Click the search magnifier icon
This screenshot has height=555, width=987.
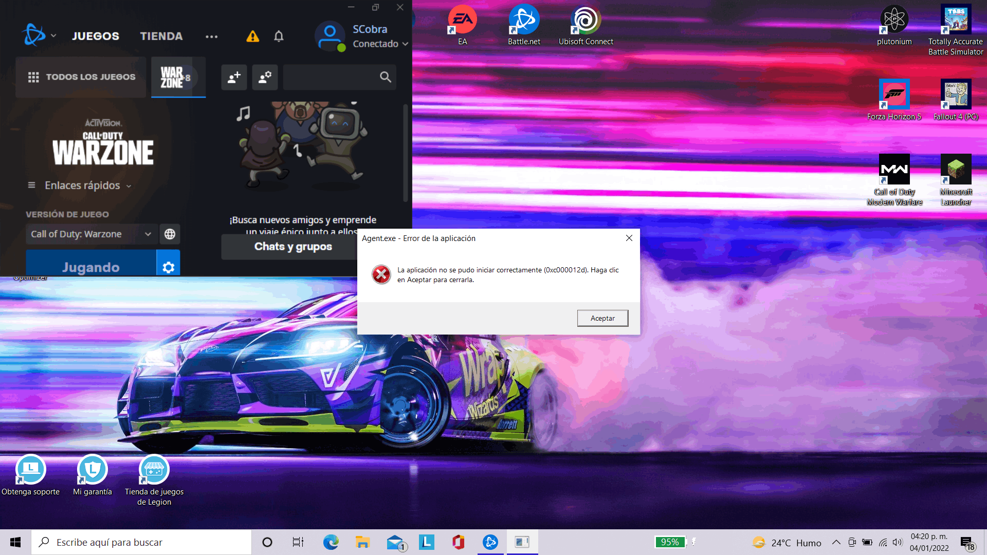click(385, 77)
